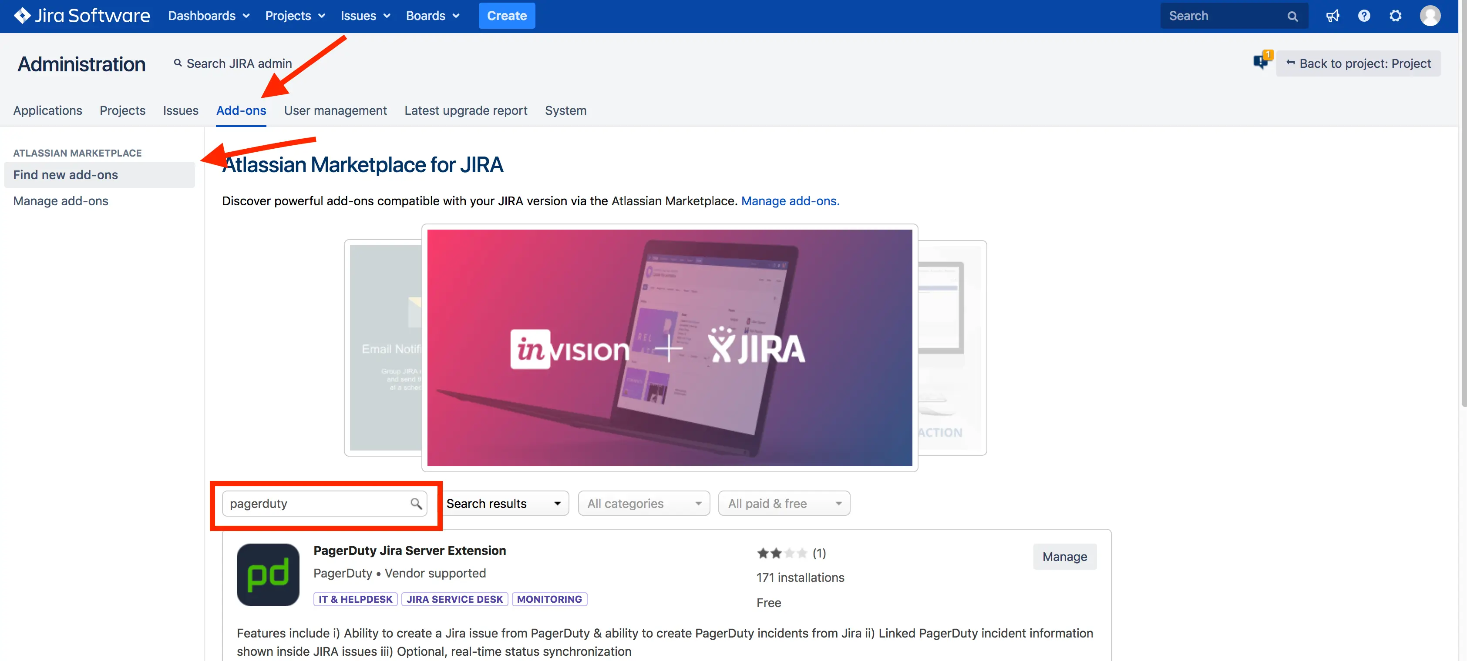The image size is (1467, 661).
Task: Click magnifier icon in pagerduty search box
Action: (416, 504)
